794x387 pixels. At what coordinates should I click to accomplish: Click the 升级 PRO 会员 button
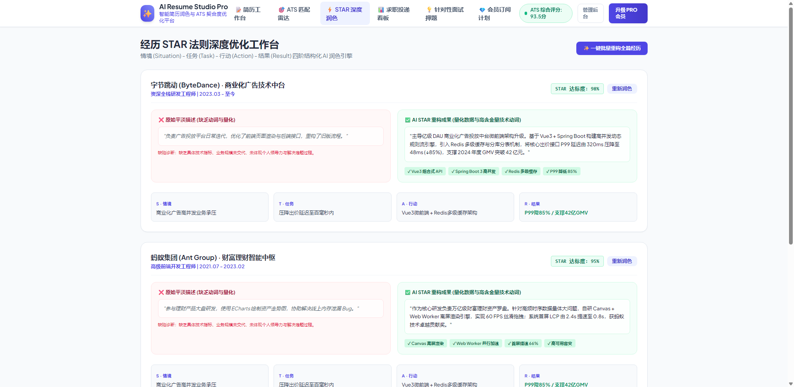[x=628, y=13]
